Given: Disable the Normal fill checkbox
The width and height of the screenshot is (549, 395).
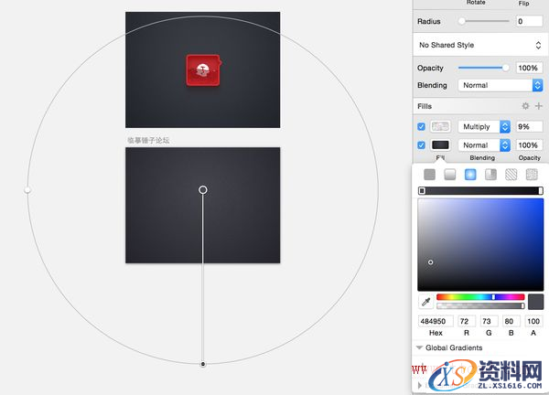Looking at the screenshot, I should coord(421,145).
